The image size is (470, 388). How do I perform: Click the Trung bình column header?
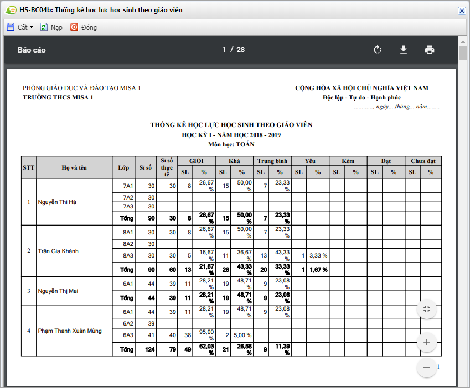click(272, 161)
